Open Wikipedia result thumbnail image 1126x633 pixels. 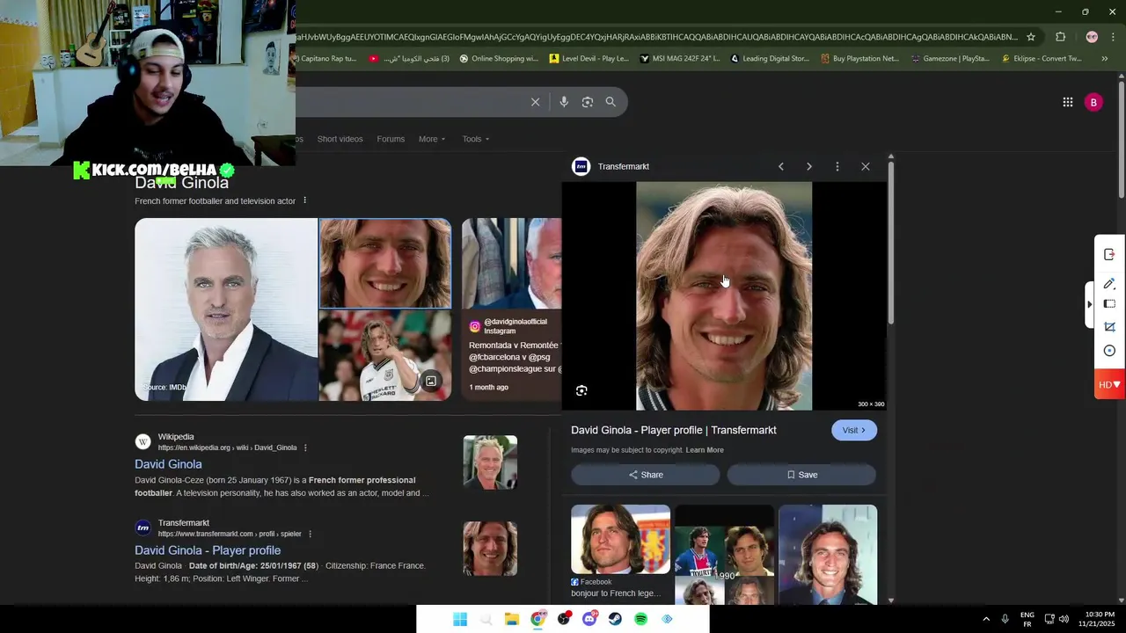(490, 462)
